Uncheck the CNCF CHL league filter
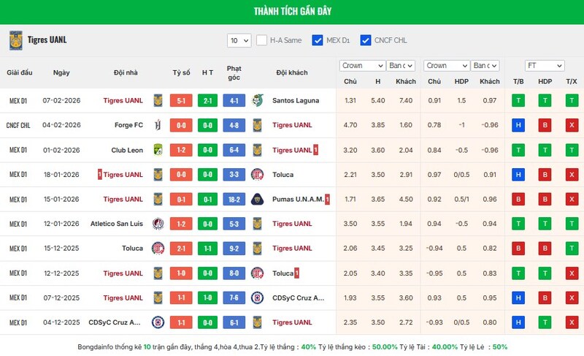The image size is (584, 356). [366, 40]
